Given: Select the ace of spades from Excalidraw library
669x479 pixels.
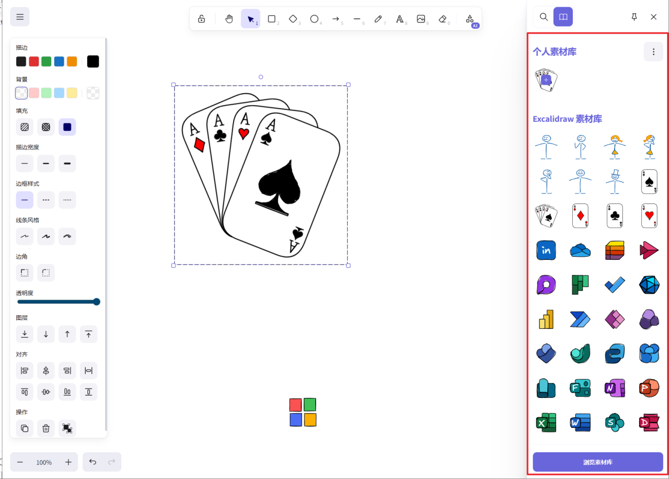Looking at the screenshot, I should [x=649, y=181].
